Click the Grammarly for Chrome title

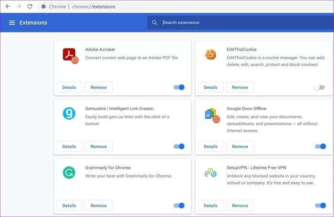click(x=108, y=168)
